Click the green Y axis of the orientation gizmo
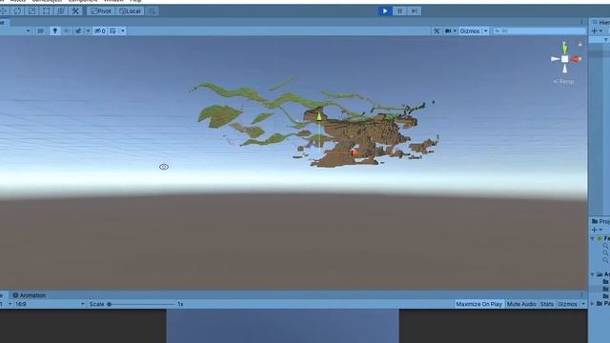 point(564,49)
